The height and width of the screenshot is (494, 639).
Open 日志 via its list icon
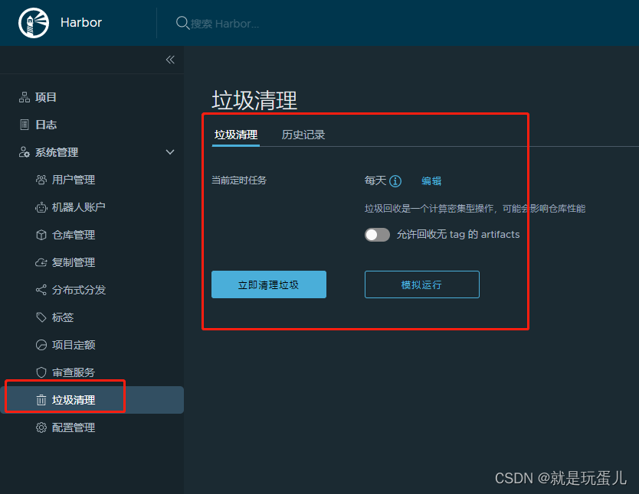pos(25,125)
